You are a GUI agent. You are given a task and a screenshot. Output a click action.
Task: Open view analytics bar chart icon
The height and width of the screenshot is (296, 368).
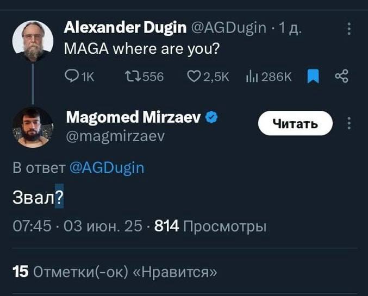[x=251, y=78]
